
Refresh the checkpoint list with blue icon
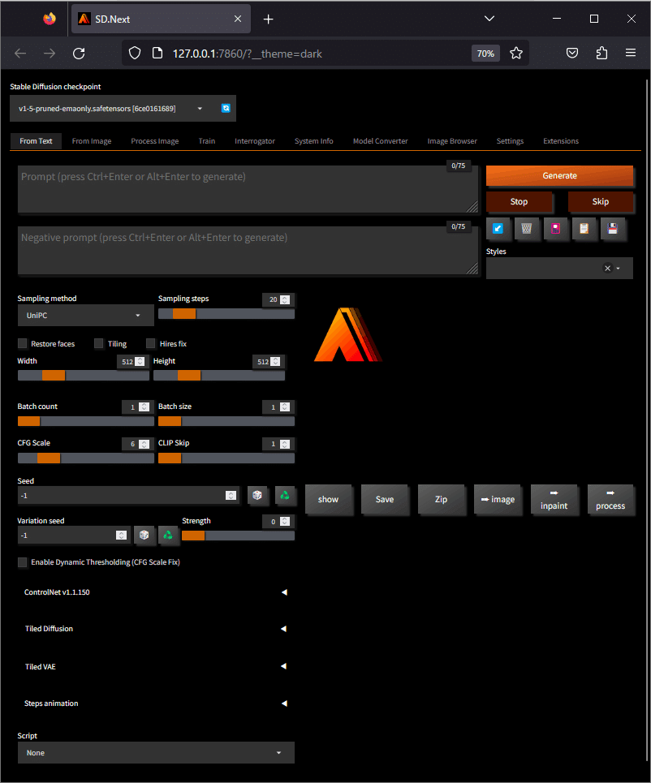click(226, 109)
